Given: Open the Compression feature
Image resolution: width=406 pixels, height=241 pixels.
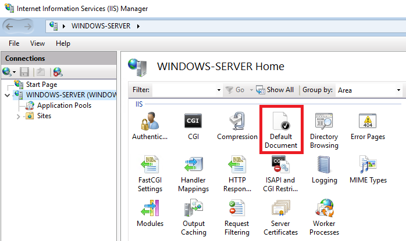Looking at the screenshot, I should [x=237, y=126].
